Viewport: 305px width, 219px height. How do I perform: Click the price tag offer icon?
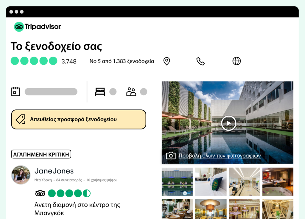pos(21,119)
